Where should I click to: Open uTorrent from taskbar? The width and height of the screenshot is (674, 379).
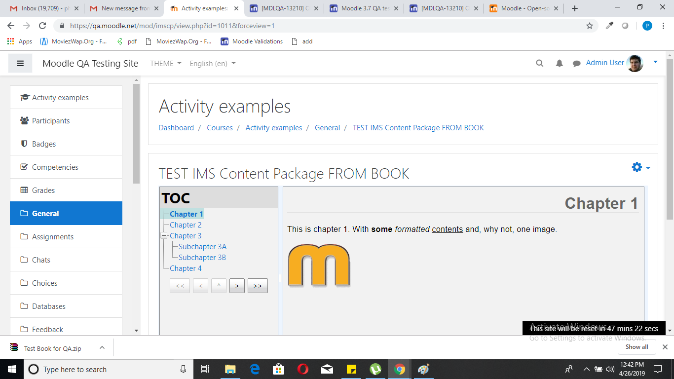(x=375, y=369)
